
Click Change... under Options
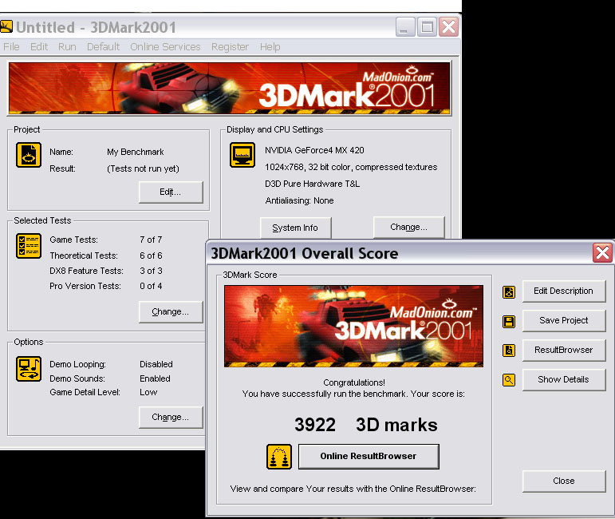click(x=171, y=417)
